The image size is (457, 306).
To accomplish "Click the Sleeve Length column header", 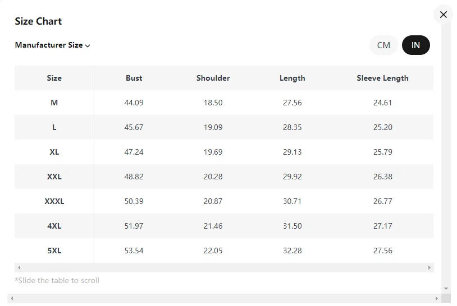I will [x=382, y=78].
